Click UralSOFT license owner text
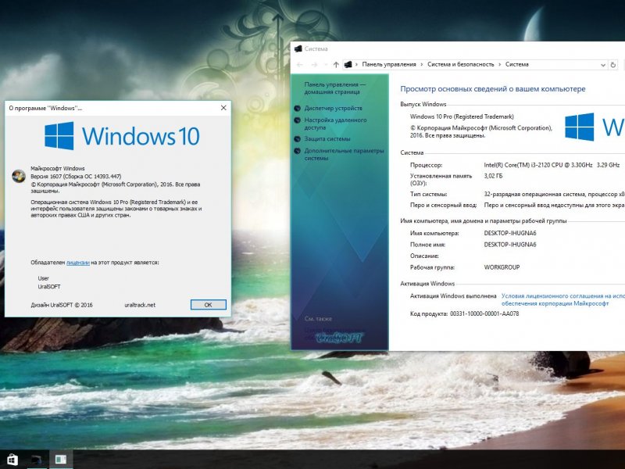The height and width of the screenshot is (469, 625). point(49,287)
